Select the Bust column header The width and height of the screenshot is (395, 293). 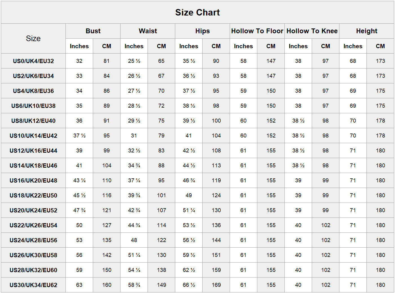(93, 31)
